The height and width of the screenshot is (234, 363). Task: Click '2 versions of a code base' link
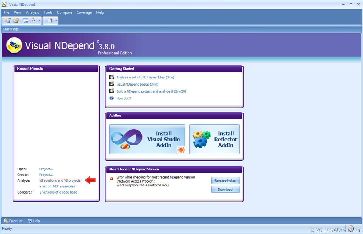coord(58,192)
